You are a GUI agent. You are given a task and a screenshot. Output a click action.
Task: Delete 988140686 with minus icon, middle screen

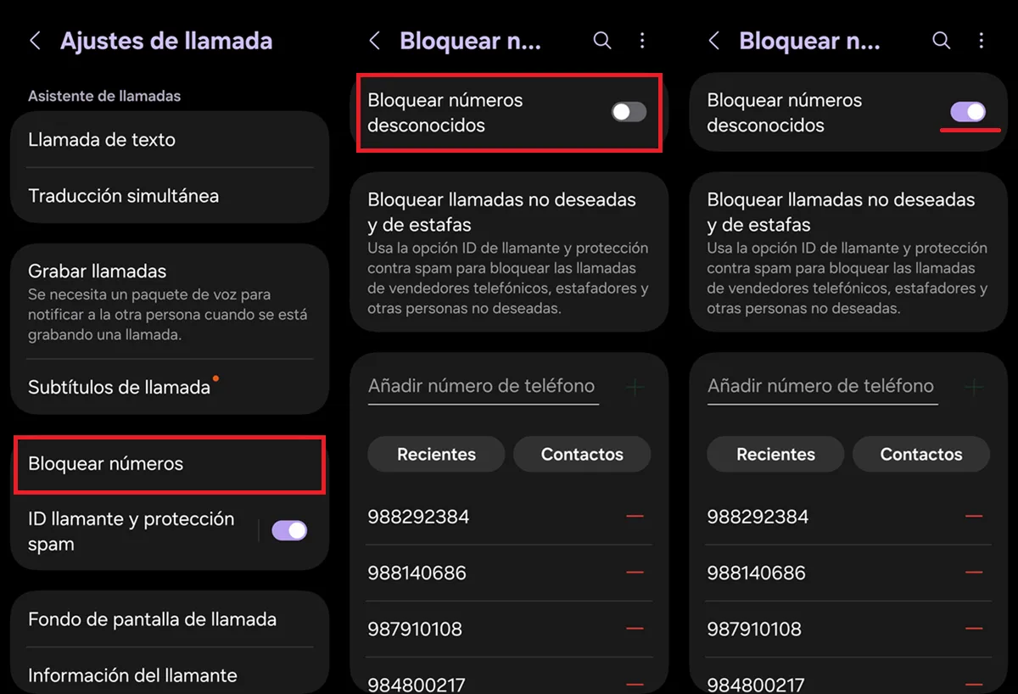(635, 573)
